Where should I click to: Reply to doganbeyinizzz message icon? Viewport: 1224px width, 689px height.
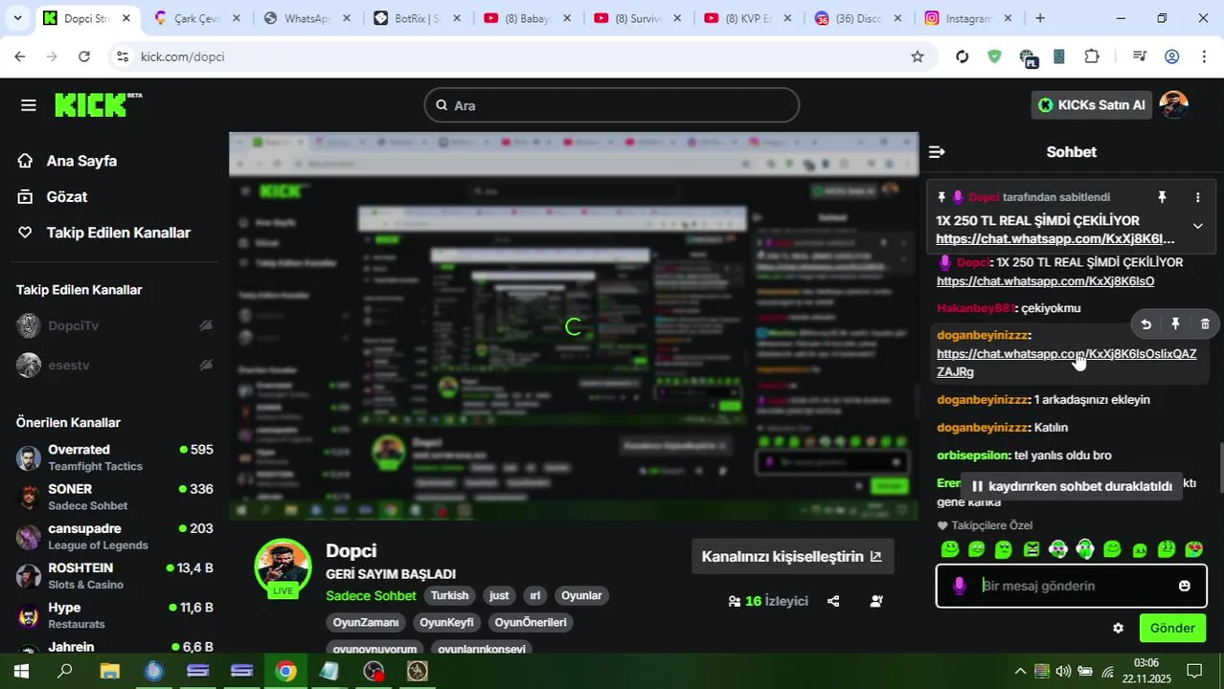pyautogui.click(x=1145, y=324)
